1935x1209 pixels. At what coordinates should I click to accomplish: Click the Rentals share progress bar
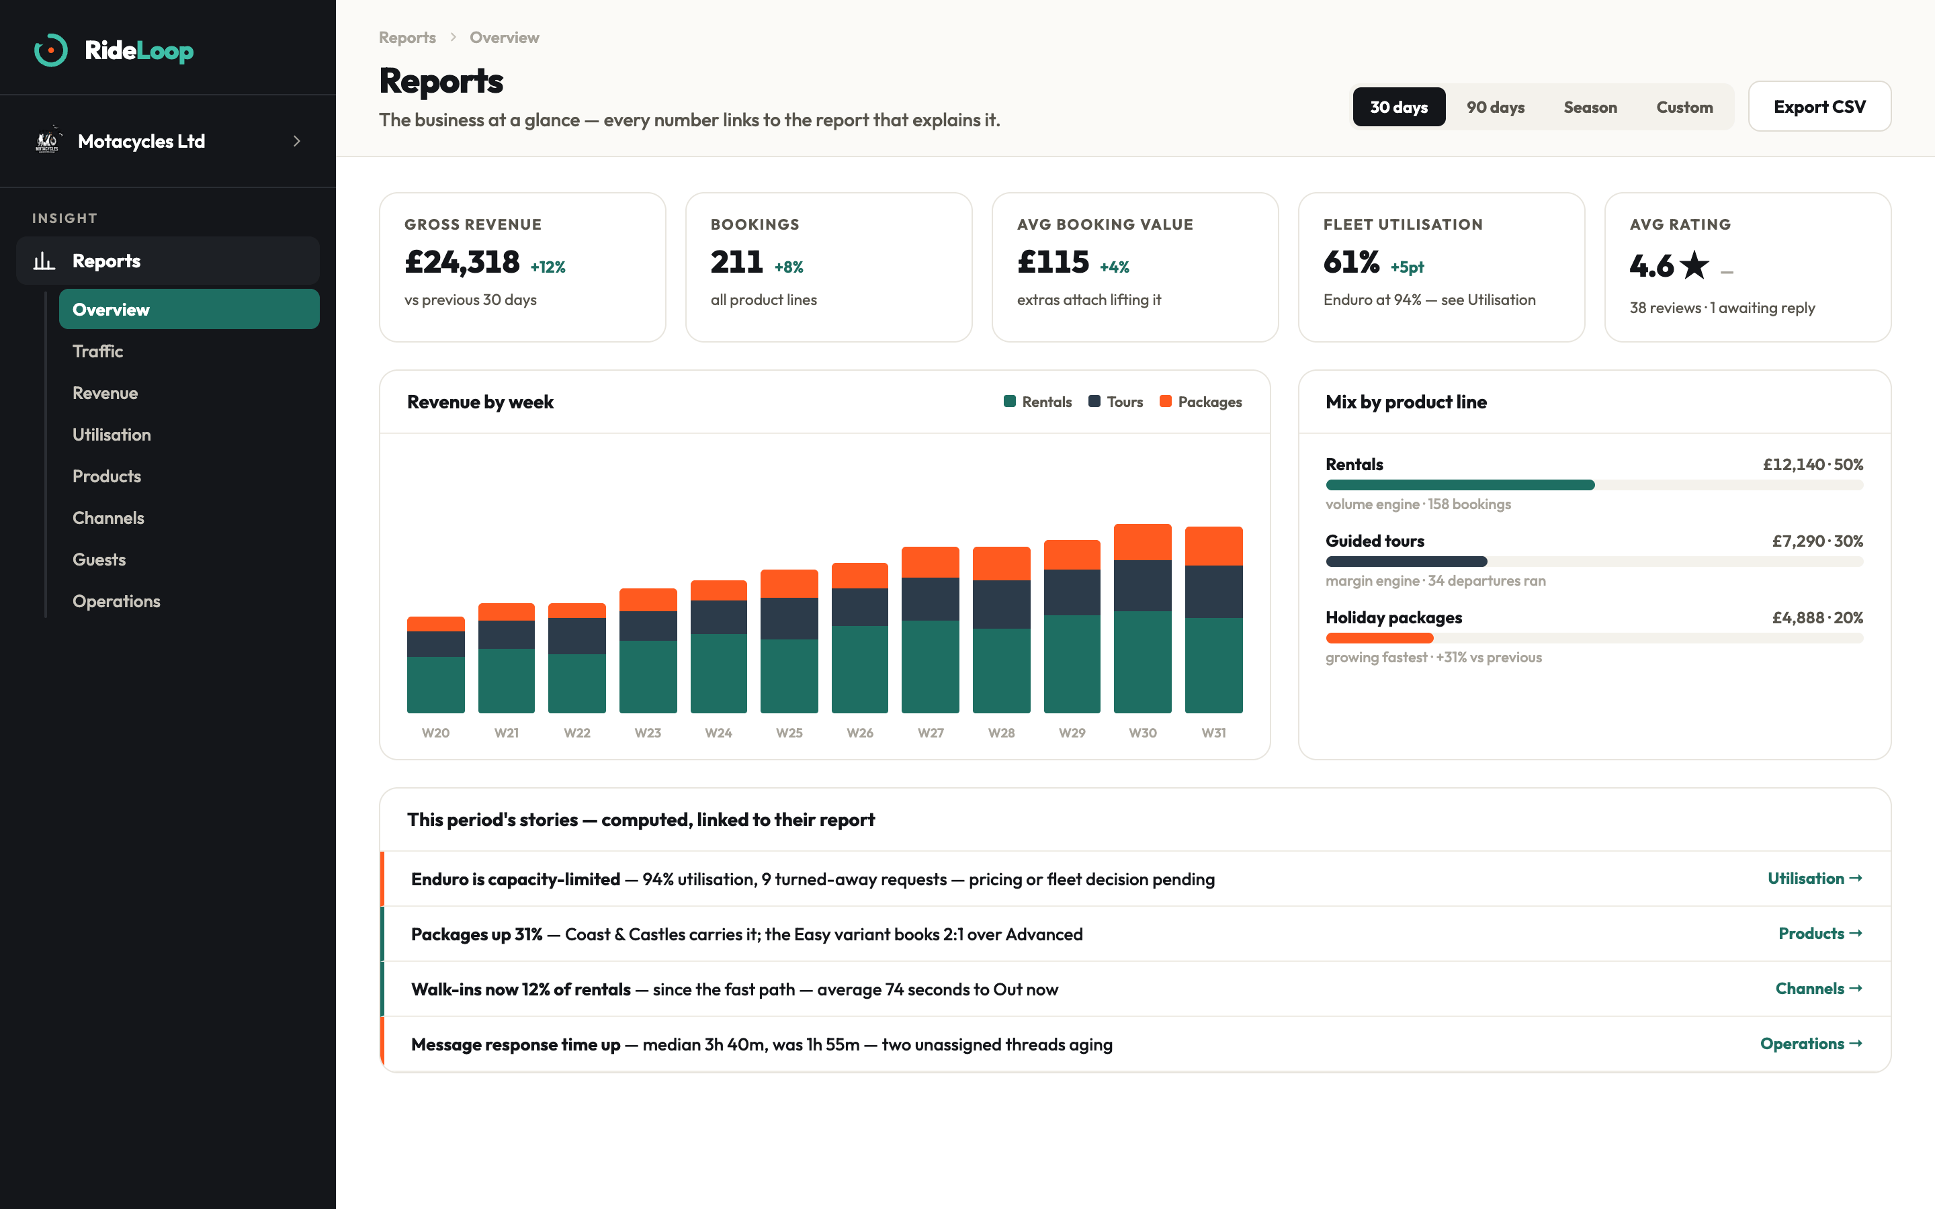[x=1594, y=484]
